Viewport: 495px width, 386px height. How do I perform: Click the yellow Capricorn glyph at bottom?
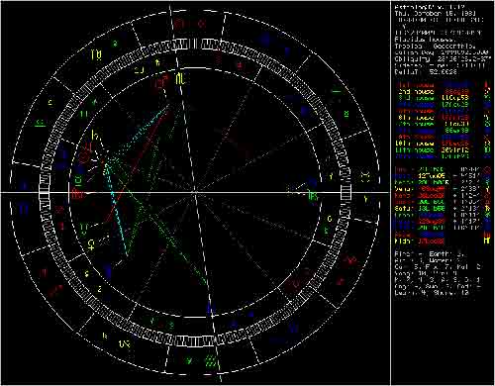coord(125,344)
